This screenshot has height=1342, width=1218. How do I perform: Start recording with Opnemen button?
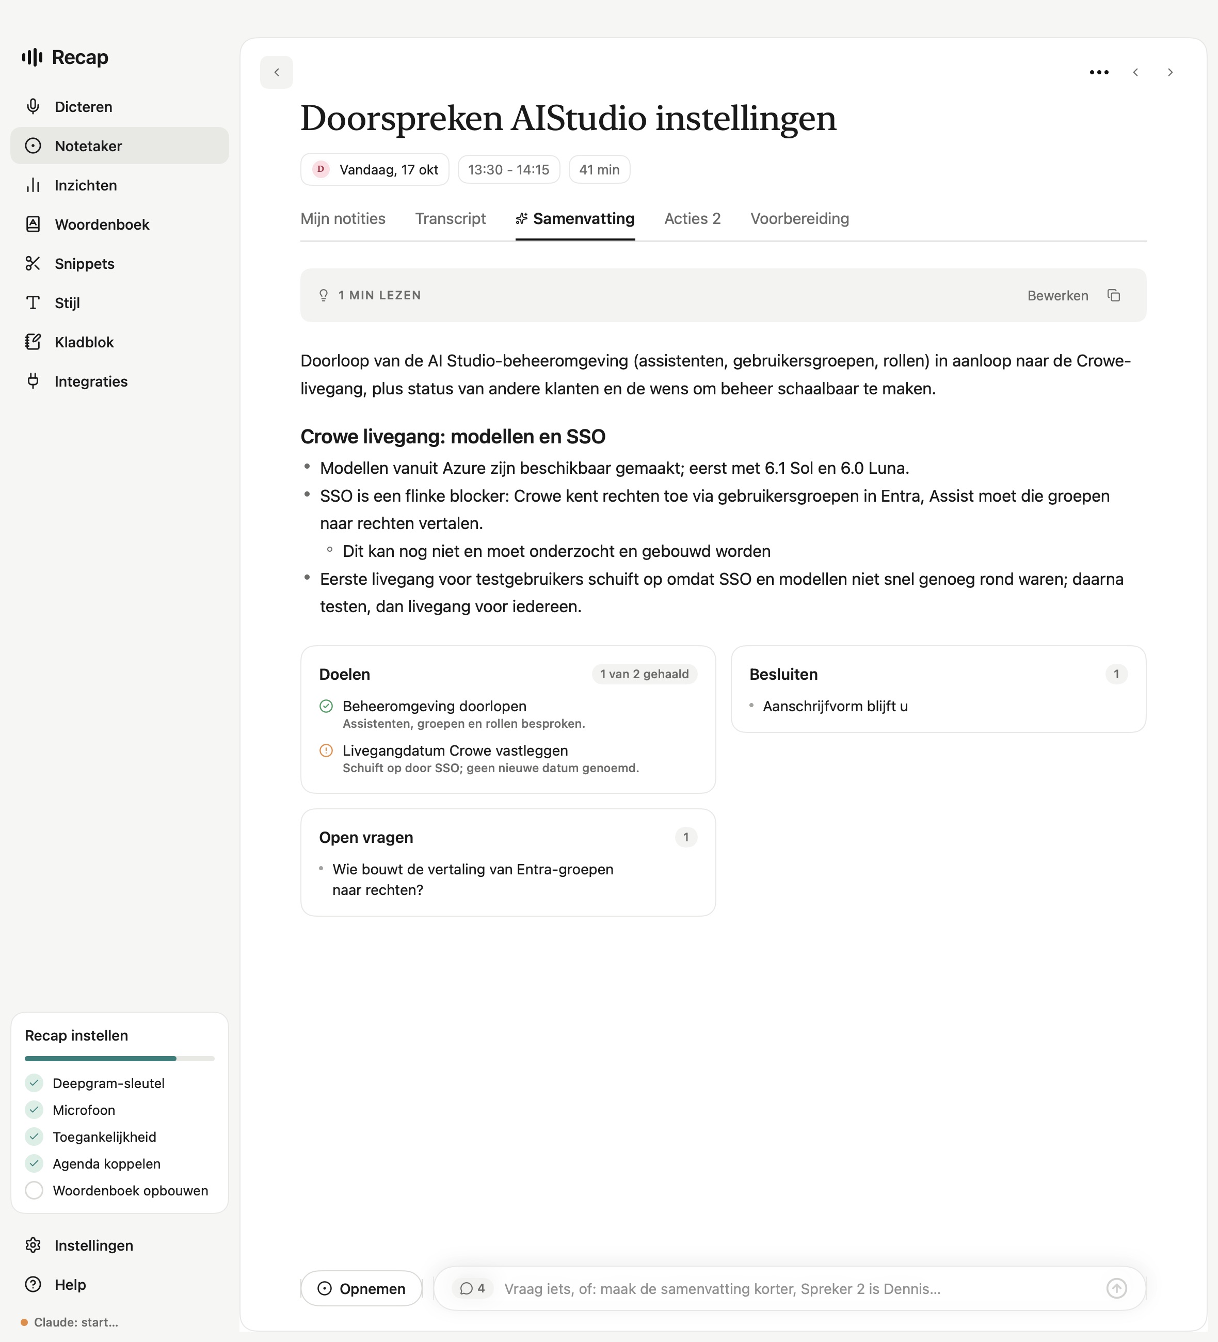361,1289
